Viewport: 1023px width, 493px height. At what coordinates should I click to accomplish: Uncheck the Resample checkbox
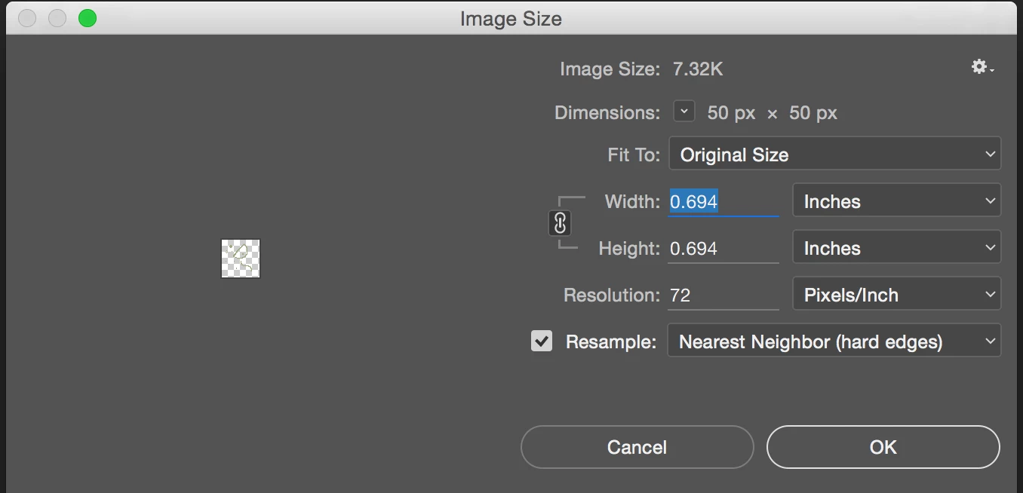[542, 341]
